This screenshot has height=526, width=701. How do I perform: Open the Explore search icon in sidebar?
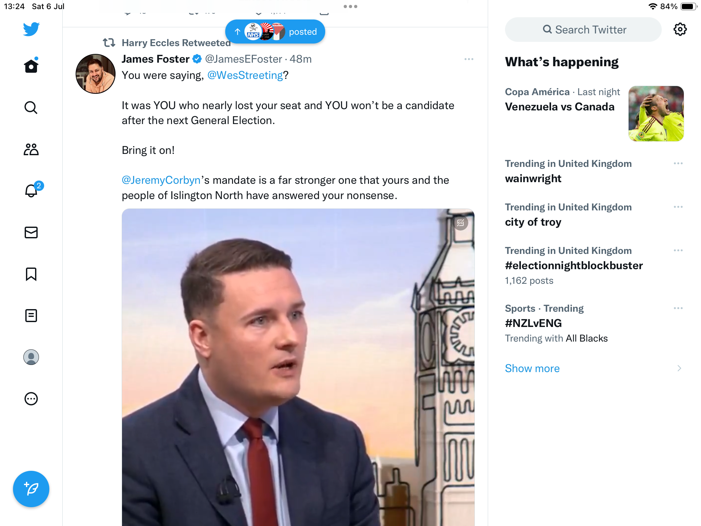click(31, 108)
